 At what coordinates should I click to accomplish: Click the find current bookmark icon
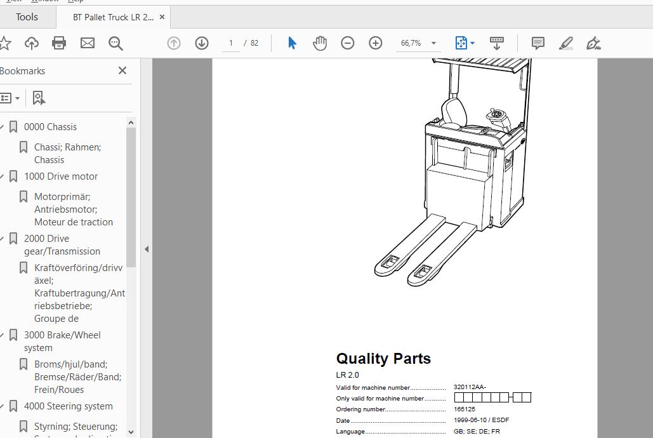(x=39, y=98)
